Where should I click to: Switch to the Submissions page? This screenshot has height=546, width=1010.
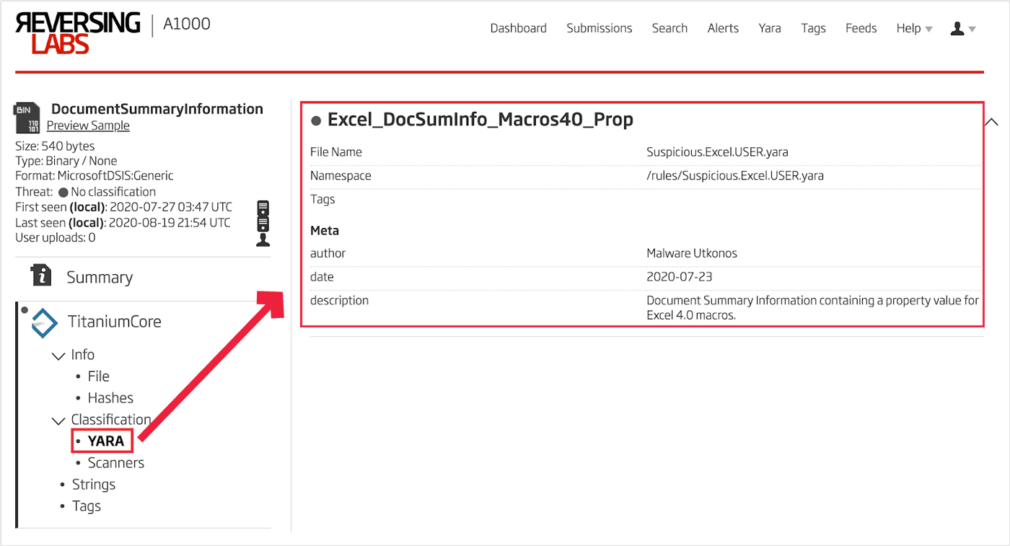pos(599,27)
